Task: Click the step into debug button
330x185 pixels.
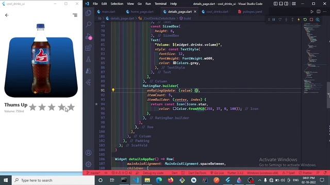Action: [286, 20]
